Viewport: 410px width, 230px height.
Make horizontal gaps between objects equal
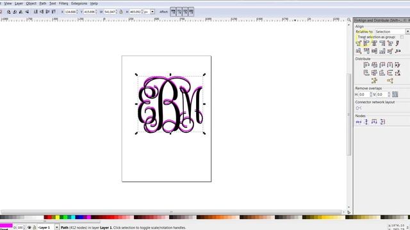390,65
